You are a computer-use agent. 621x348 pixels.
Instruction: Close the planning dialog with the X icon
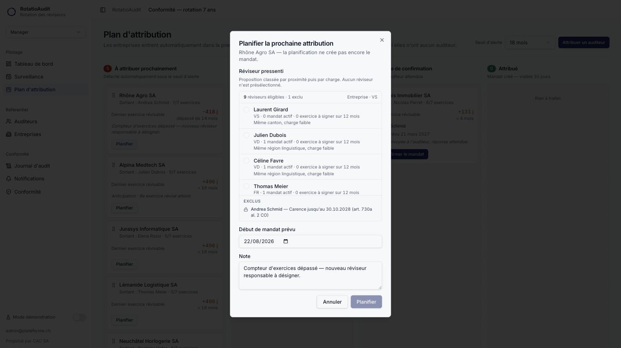(x=382, y=40)
